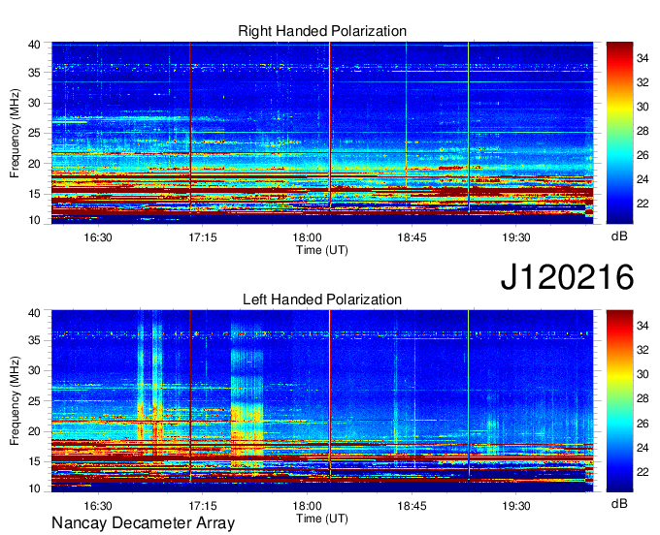The height and width of the screenshot is (535, 660).
Task: Click the 10 MHz tick on bottom plot
Action: click(34, 488)
